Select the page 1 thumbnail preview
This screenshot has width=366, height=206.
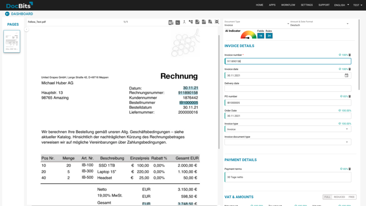12,41
